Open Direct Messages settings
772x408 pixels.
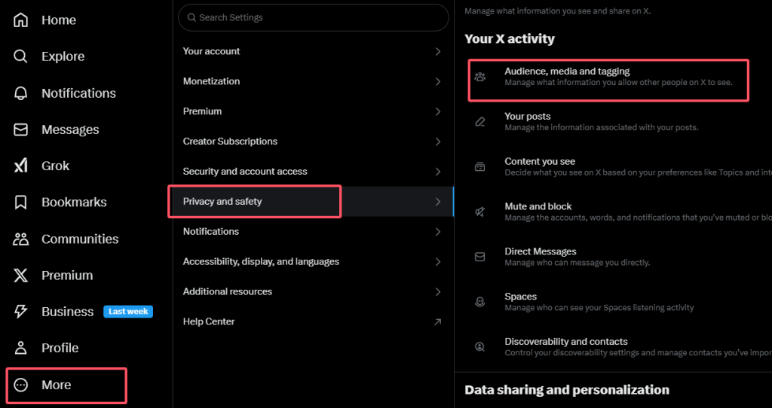(x=613, y=257)
